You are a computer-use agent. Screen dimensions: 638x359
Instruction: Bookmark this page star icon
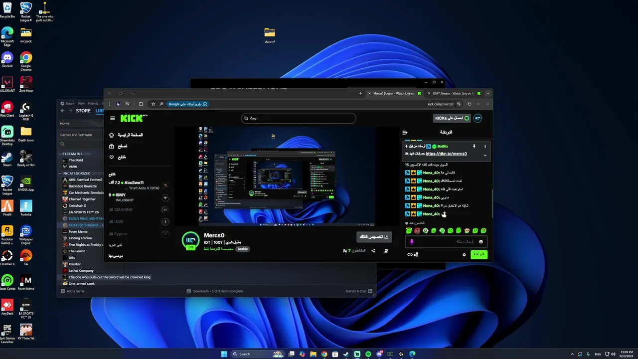[153, 104]
